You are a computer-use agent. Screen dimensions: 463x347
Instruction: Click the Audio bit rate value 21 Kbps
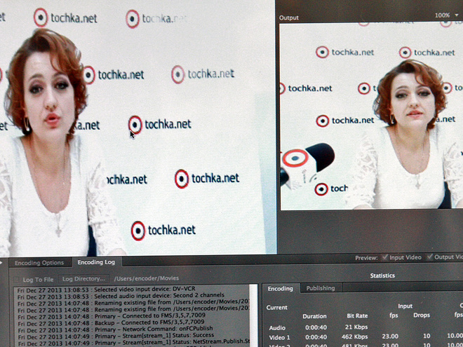click(x=356, y=327)
